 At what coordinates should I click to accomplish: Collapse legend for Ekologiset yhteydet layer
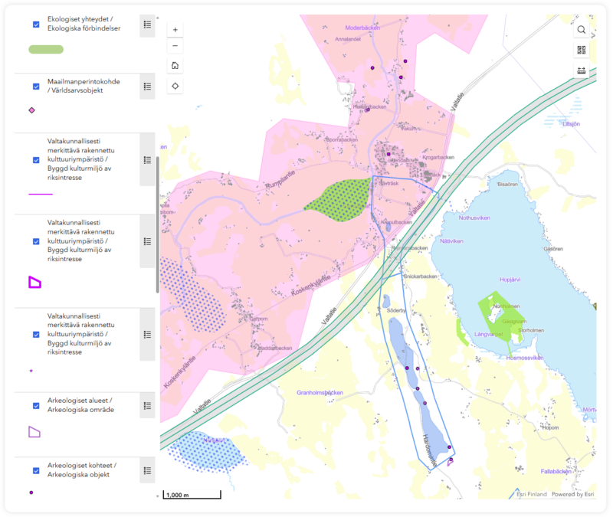(x=147, y=25)
